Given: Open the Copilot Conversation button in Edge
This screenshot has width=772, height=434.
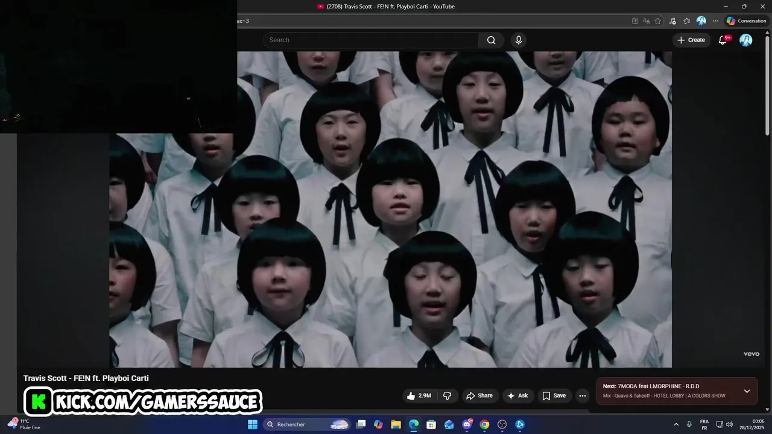Looking at the screenshot, I should [747, 20].
